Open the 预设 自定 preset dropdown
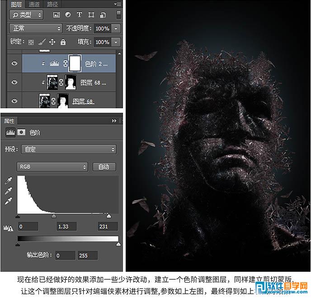The height and width of the screenshot is (298, 311). click(x=69, y=149)
